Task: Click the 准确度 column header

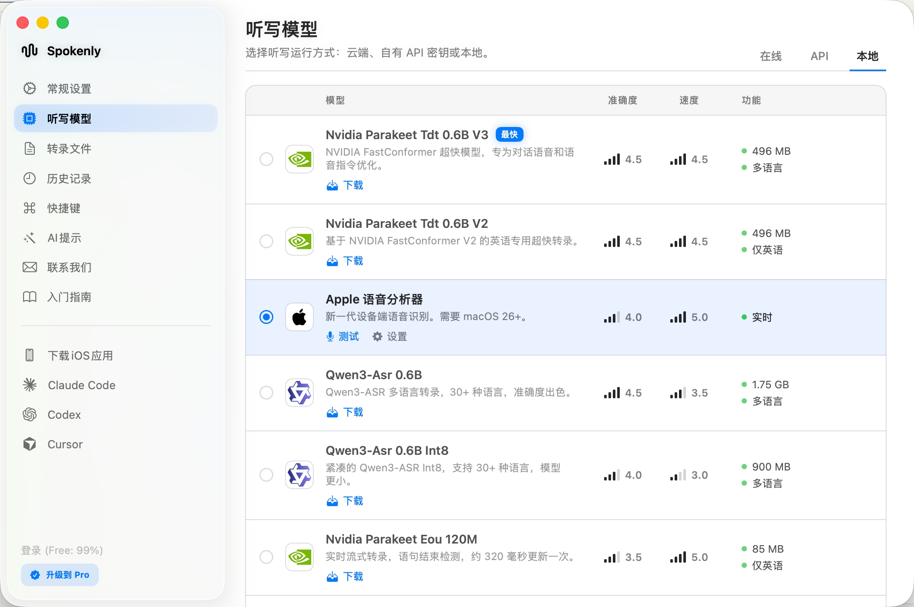Action: point(622,100)
